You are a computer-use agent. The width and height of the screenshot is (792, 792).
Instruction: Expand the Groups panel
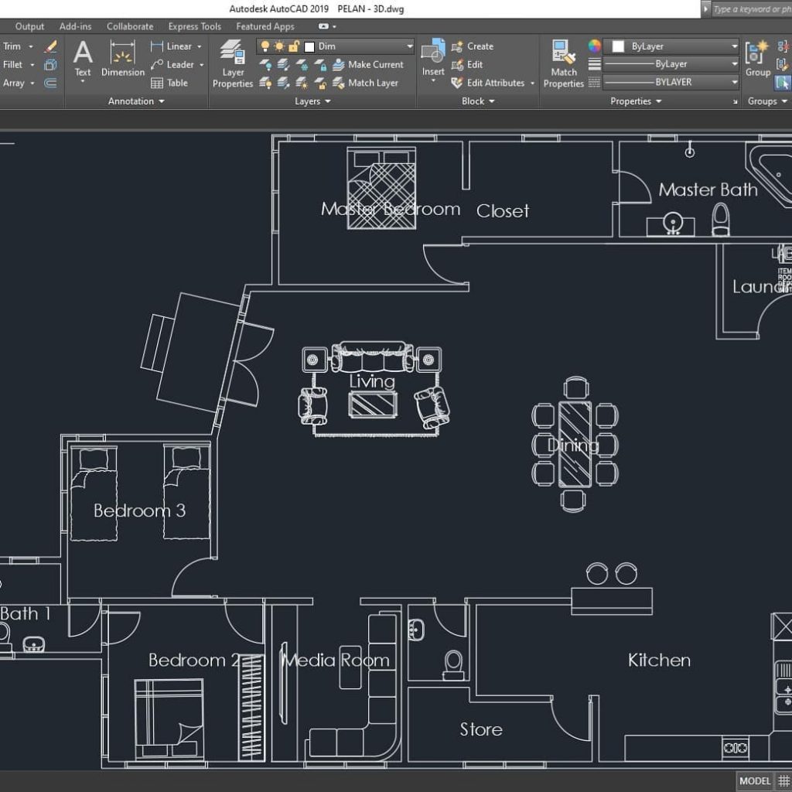[x=767, y=101]
